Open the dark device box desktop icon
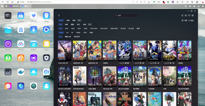205x106 pixels. [8, 16]
